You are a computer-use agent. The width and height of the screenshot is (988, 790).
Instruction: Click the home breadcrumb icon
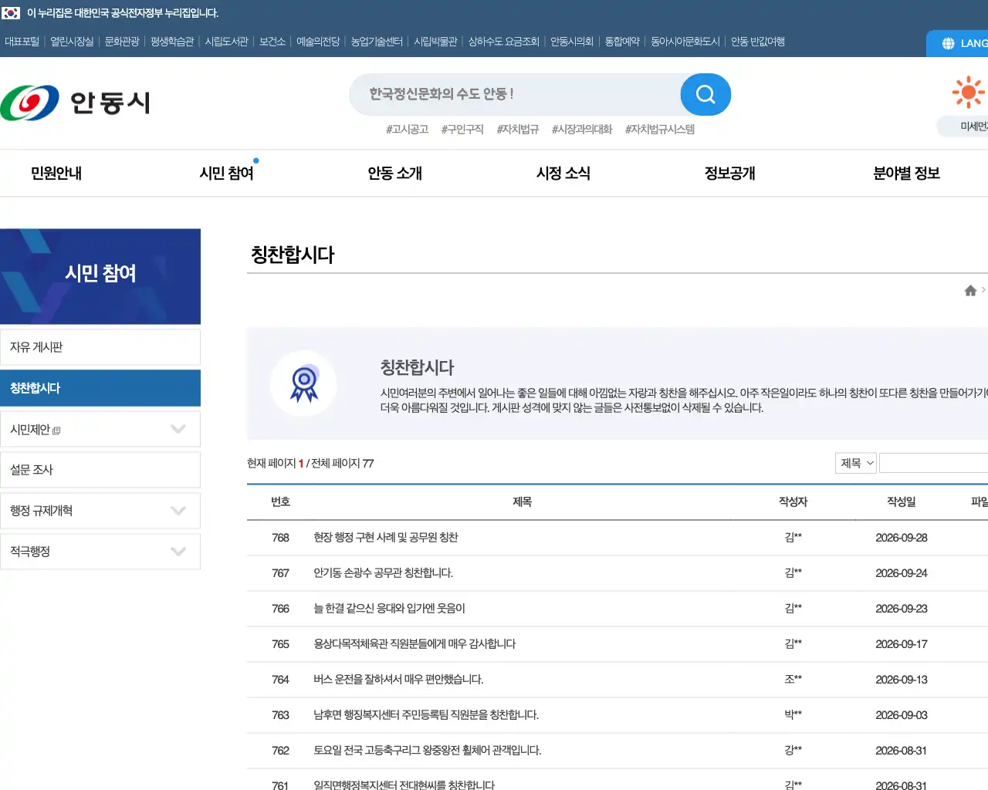[x=970, y=290]
